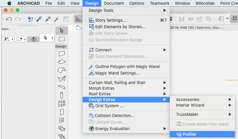Select the Arrow tool in toolbox
This screenshot has height=139, width=238.
[62, 31]
